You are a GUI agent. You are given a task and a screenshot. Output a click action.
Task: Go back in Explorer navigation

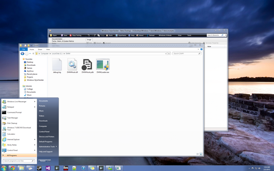[x=22, y=53]
